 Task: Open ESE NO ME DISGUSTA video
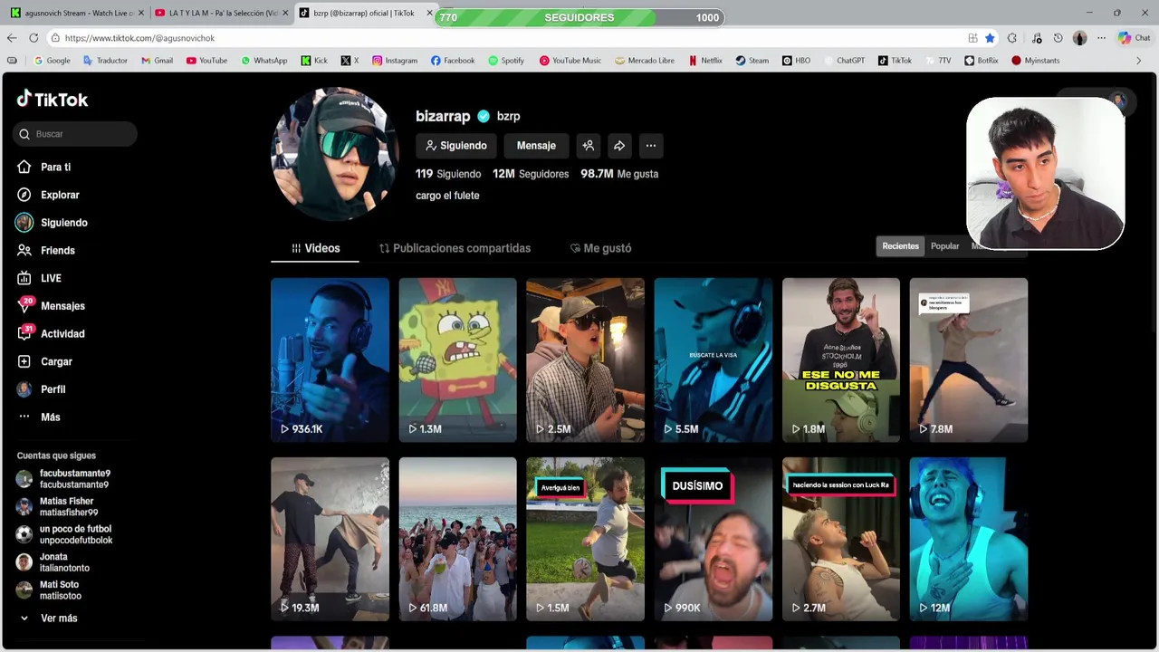tap(841, 360)
